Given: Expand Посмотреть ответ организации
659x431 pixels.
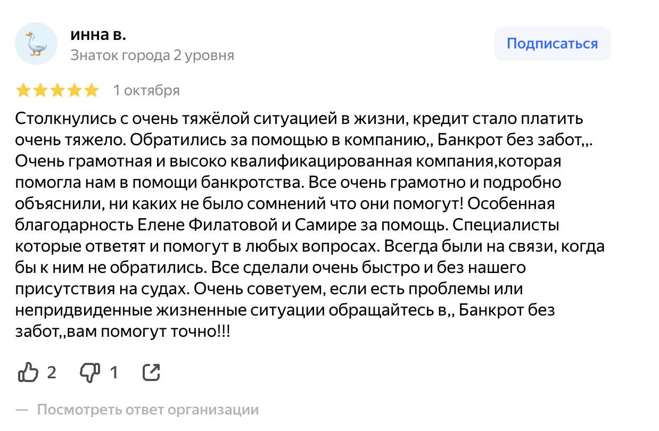Looking at the screenshot, I should point(147,410).
